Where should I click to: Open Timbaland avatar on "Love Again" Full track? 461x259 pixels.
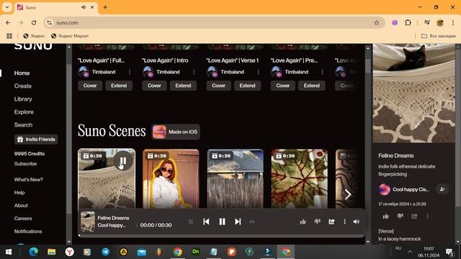point(84,72)
